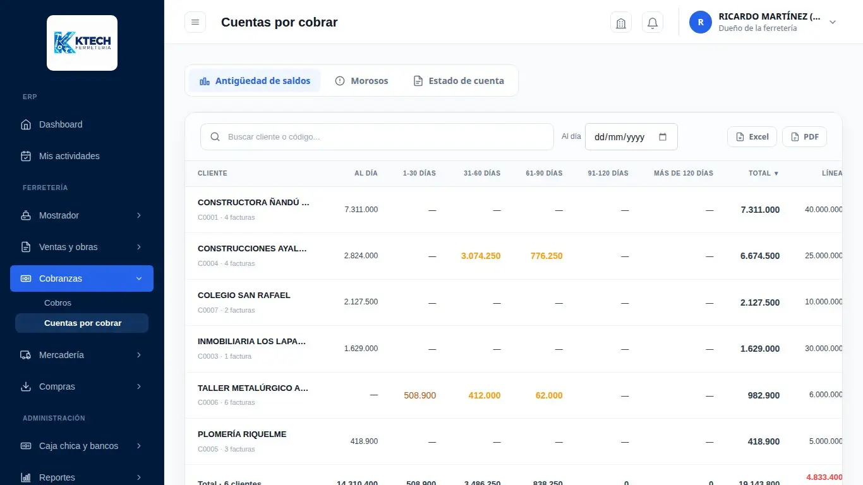Expand the Mostrador submenu chevron
Screen dimensions: 863x485
point(139,215)
